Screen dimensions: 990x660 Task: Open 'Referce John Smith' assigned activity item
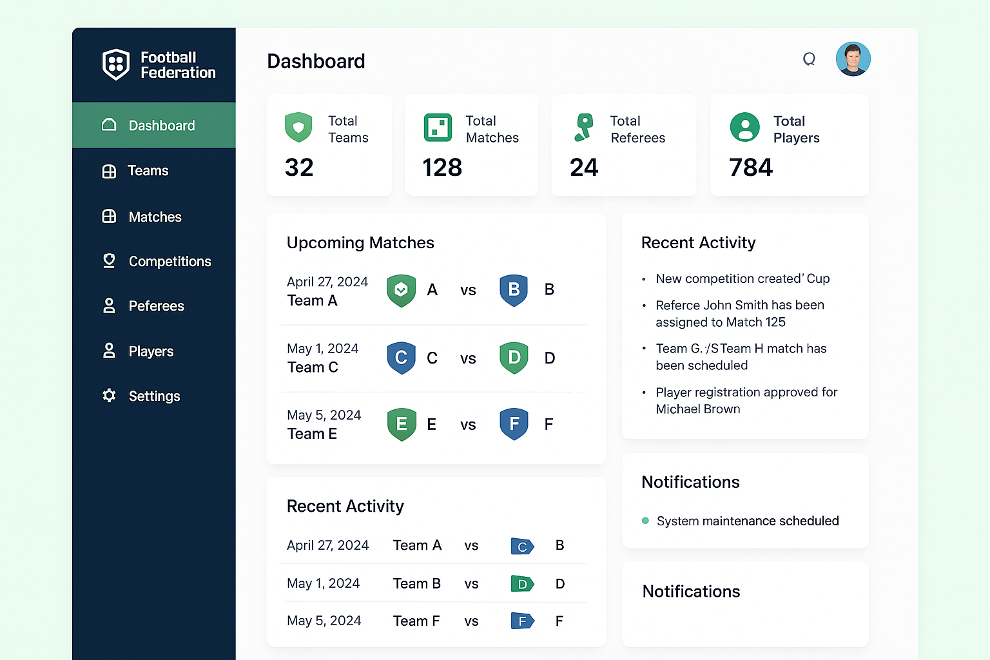[x=740, y=313]
